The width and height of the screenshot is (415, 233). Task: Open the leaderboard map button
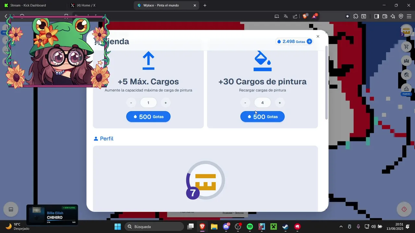pyautogui.click(x=406, y=89)
